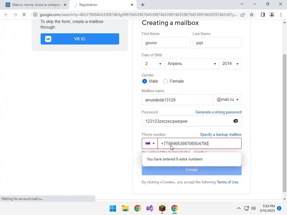The height and width of the screenshot is (215, 287).
Task: Share this page icon
Action: coord(243,15)
